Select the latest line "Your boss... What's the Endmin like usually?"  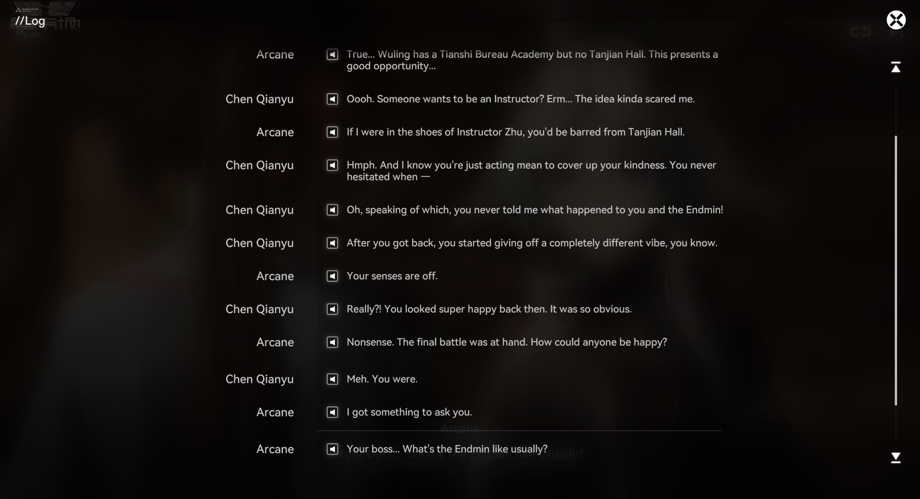(x=447, y=449)
